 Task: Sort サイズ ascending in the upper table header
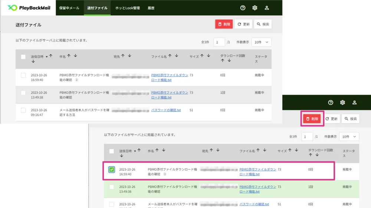pyautogui.click(x=203, y=56)
